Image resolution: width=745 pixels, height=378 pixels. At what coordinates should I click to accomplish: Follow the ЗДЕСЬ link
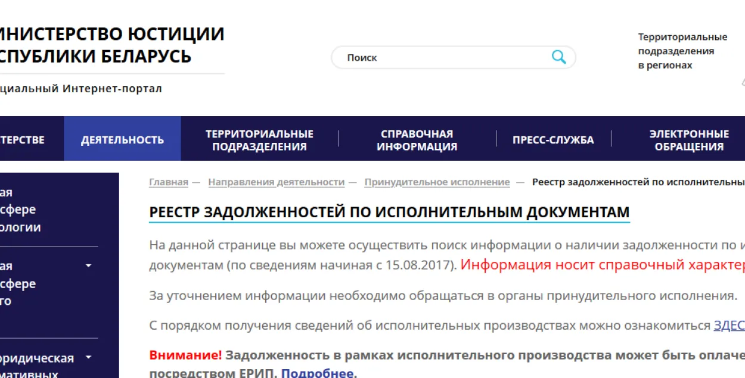pyautogui.click(x=729, y=326)
